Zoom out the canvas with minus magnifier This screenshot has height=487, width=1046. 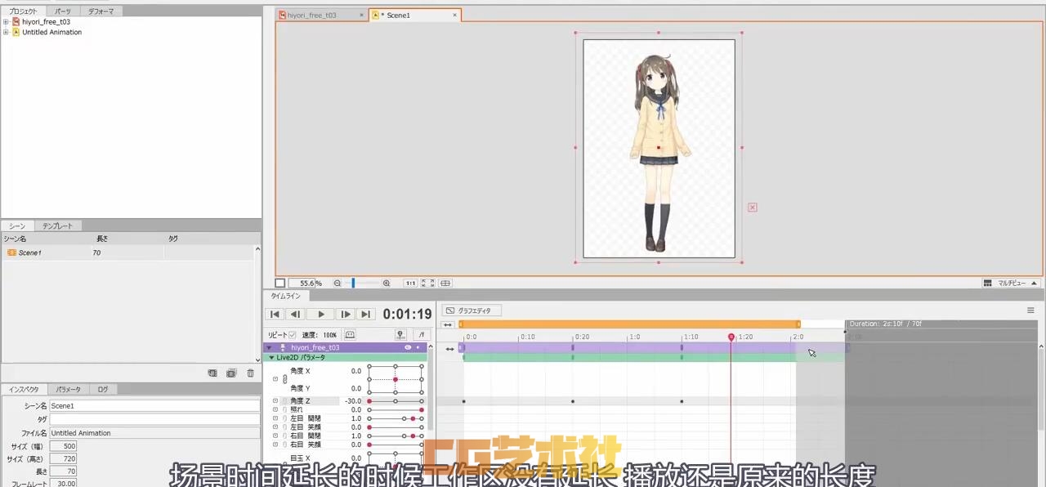click(x=337, y=283)
